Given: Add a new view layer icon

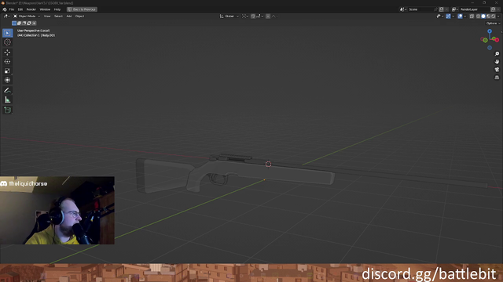Looking at the screenshot, I should click(493, 9).
